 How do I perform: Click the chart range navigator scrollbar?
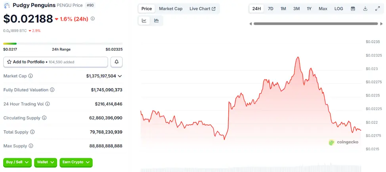pos(315,24)
